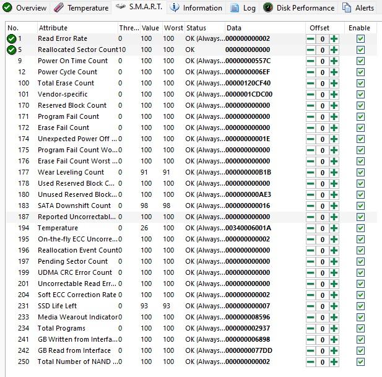The image size is (382, 377).
Task: Select the S.M.A.R.T. tab
Action: point(139,7)
